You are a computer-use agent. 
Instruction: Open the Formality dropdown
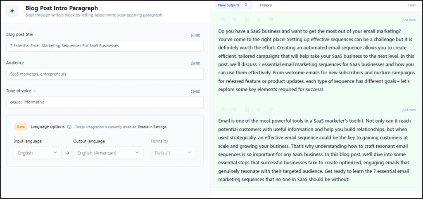[x=173, y=153]
